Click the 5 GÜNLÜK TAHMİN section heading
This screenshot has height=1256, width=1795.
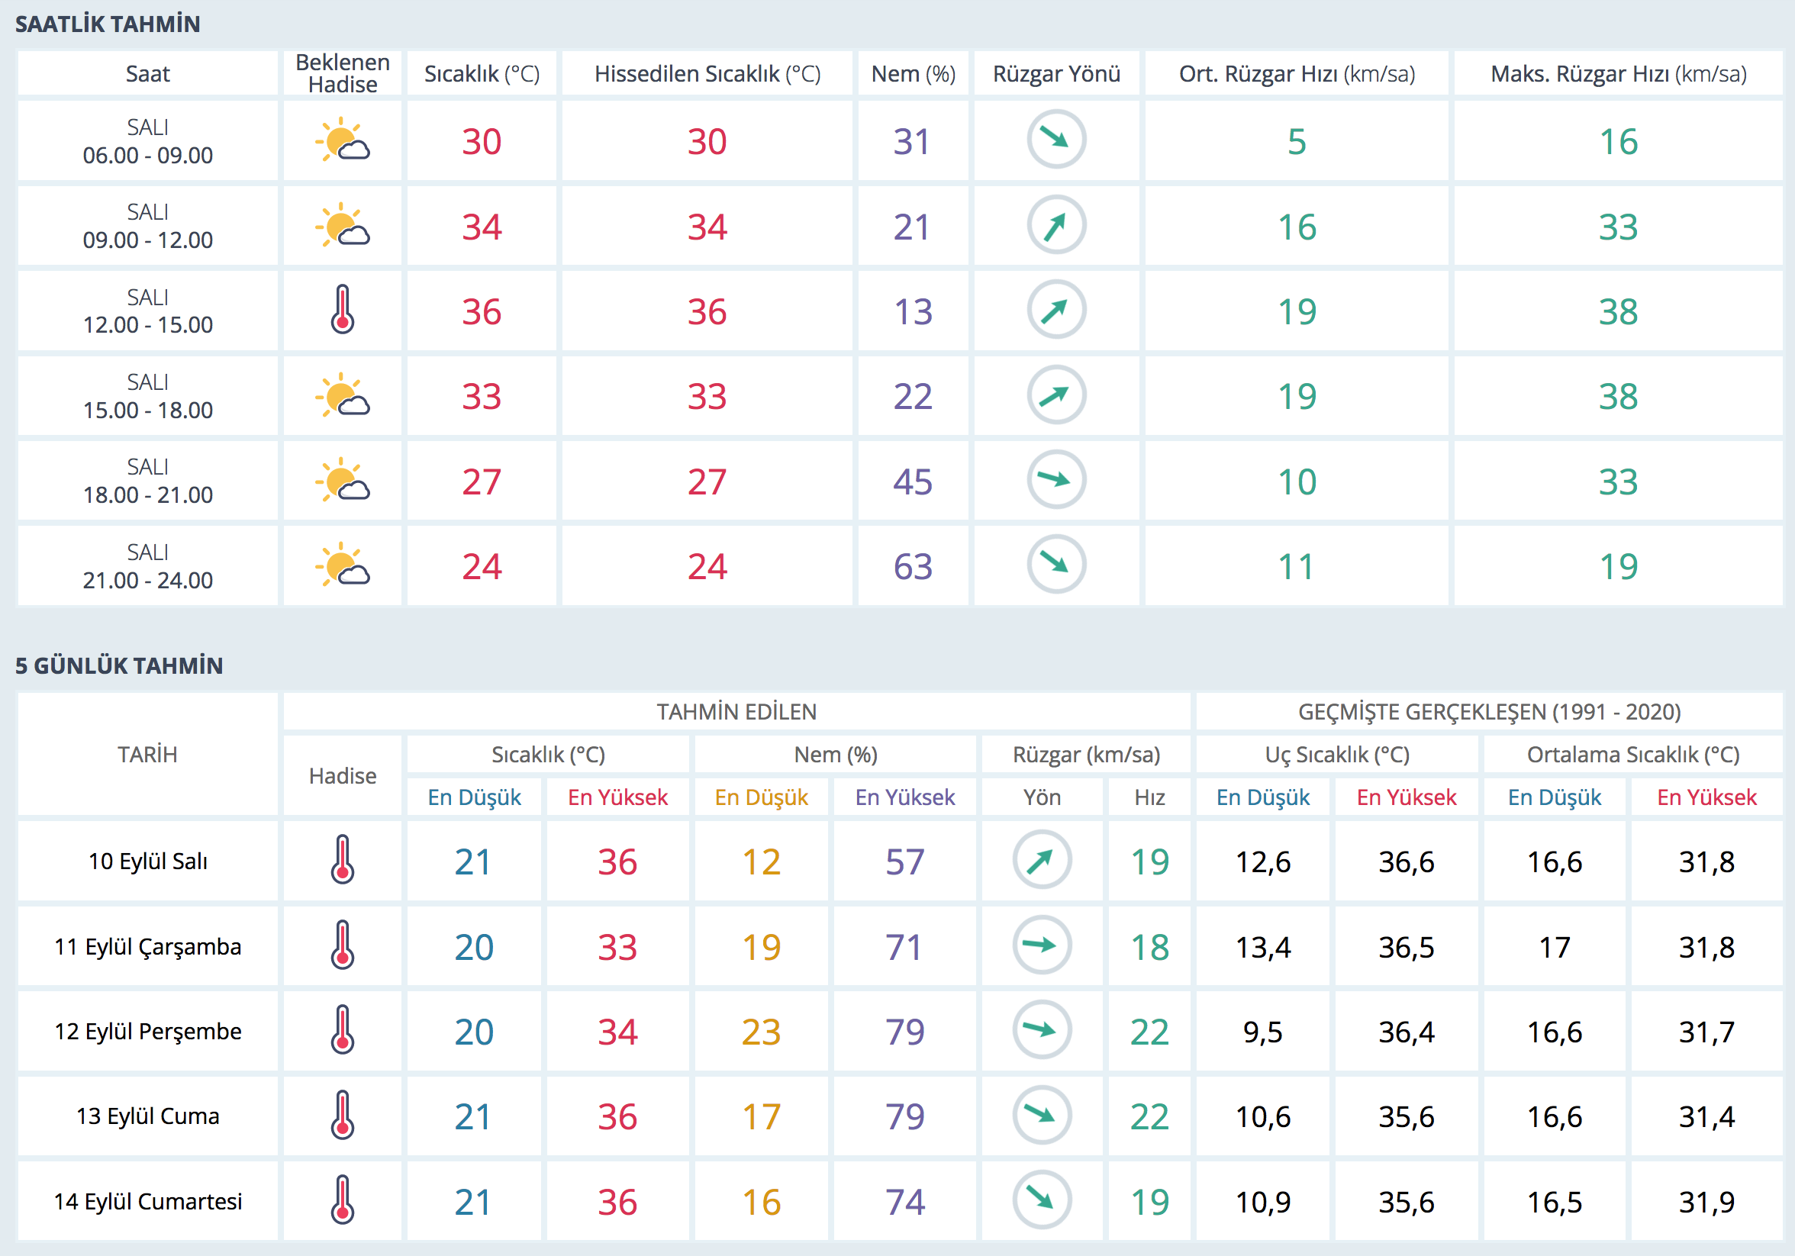(x=119, y=666)
